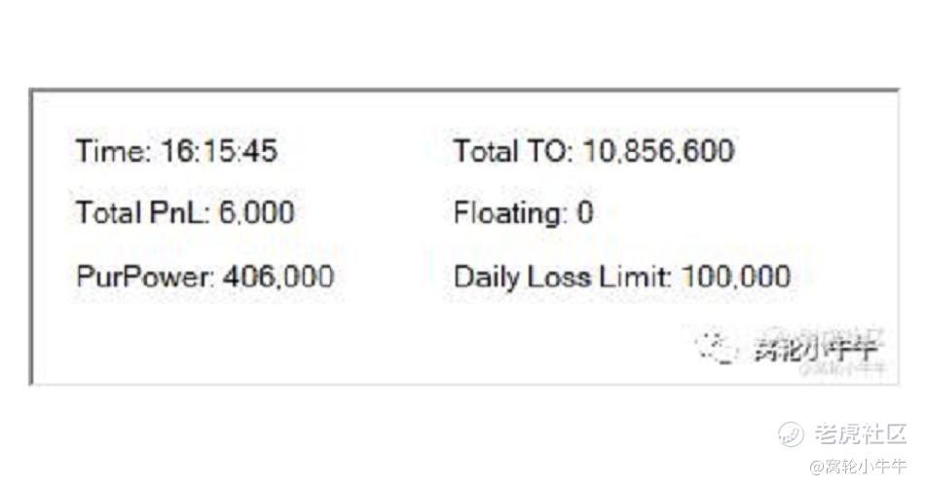The image size is (925, 488).
Task: Click the Total TO label
Action: pos(513,152)
